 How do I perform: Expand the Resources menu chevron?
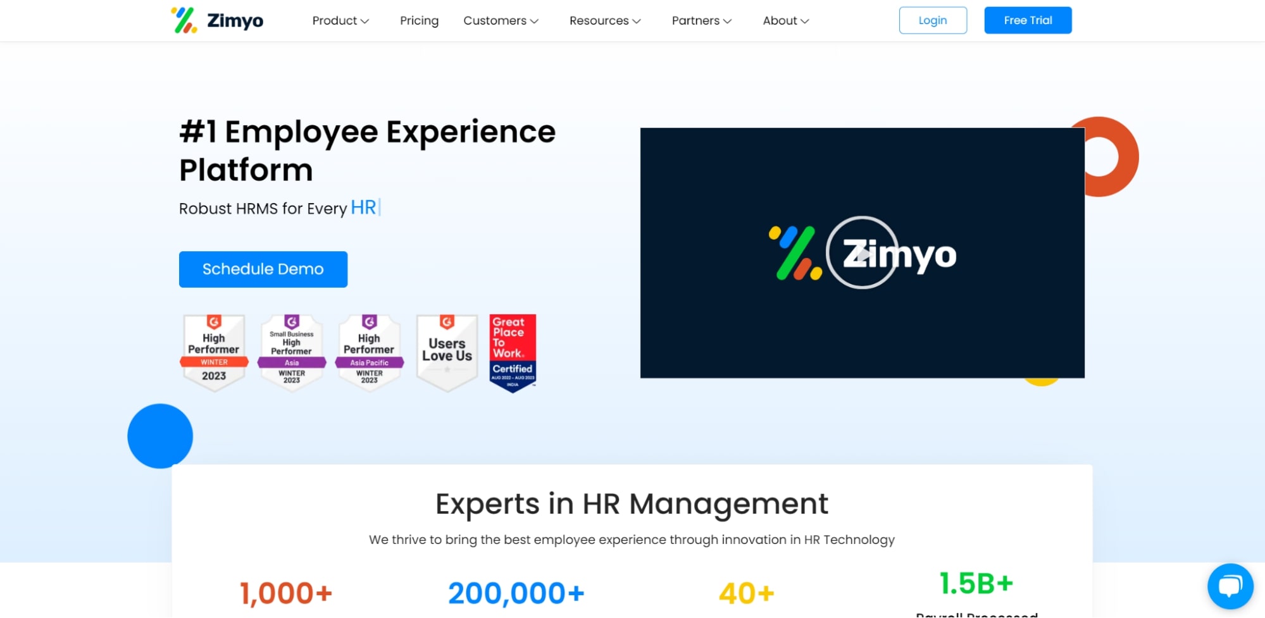pyautogui.click(x=637, y=21)
